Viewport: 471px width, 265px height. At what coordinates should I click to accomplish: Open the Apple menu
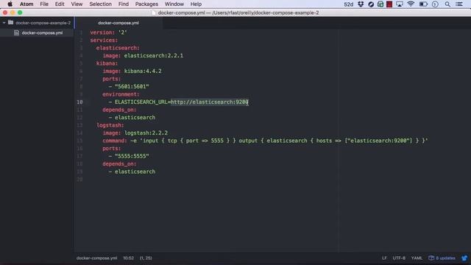coord(10,4)
